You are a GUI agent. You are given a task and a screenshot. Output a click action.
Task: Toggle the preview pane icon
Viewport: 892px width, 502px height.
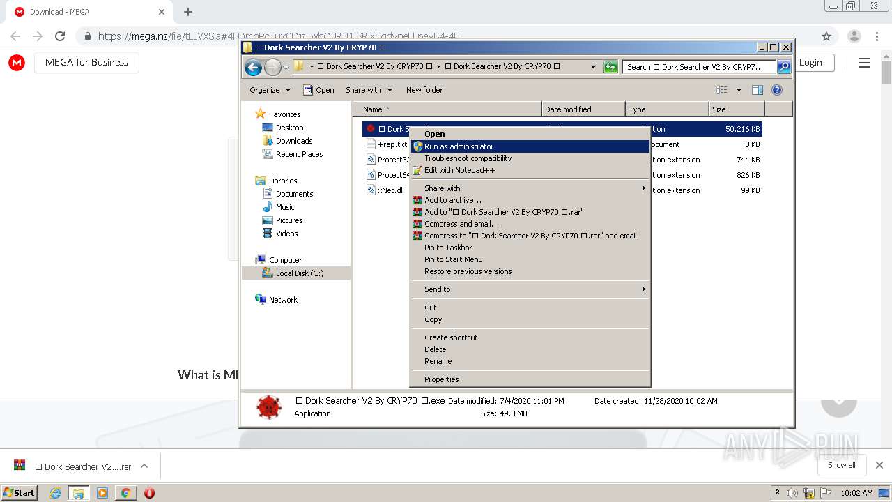tap(758, 90)
